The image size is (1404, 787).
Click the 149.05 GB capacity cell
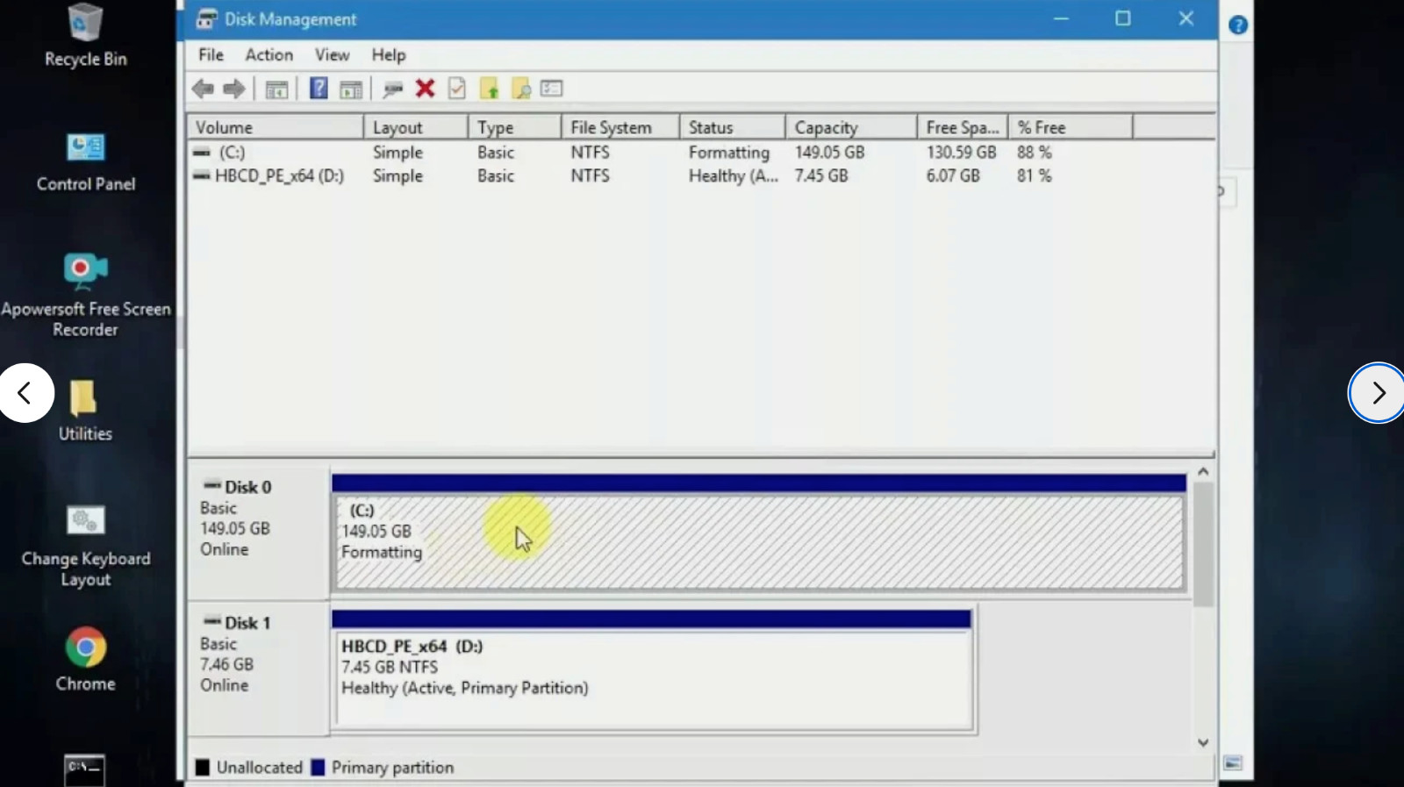click(x=829, y=152)
